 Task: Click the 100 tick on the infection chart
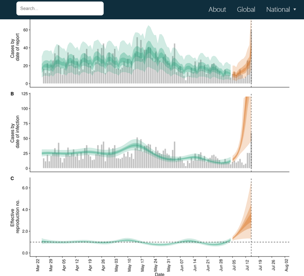[24, 109]
